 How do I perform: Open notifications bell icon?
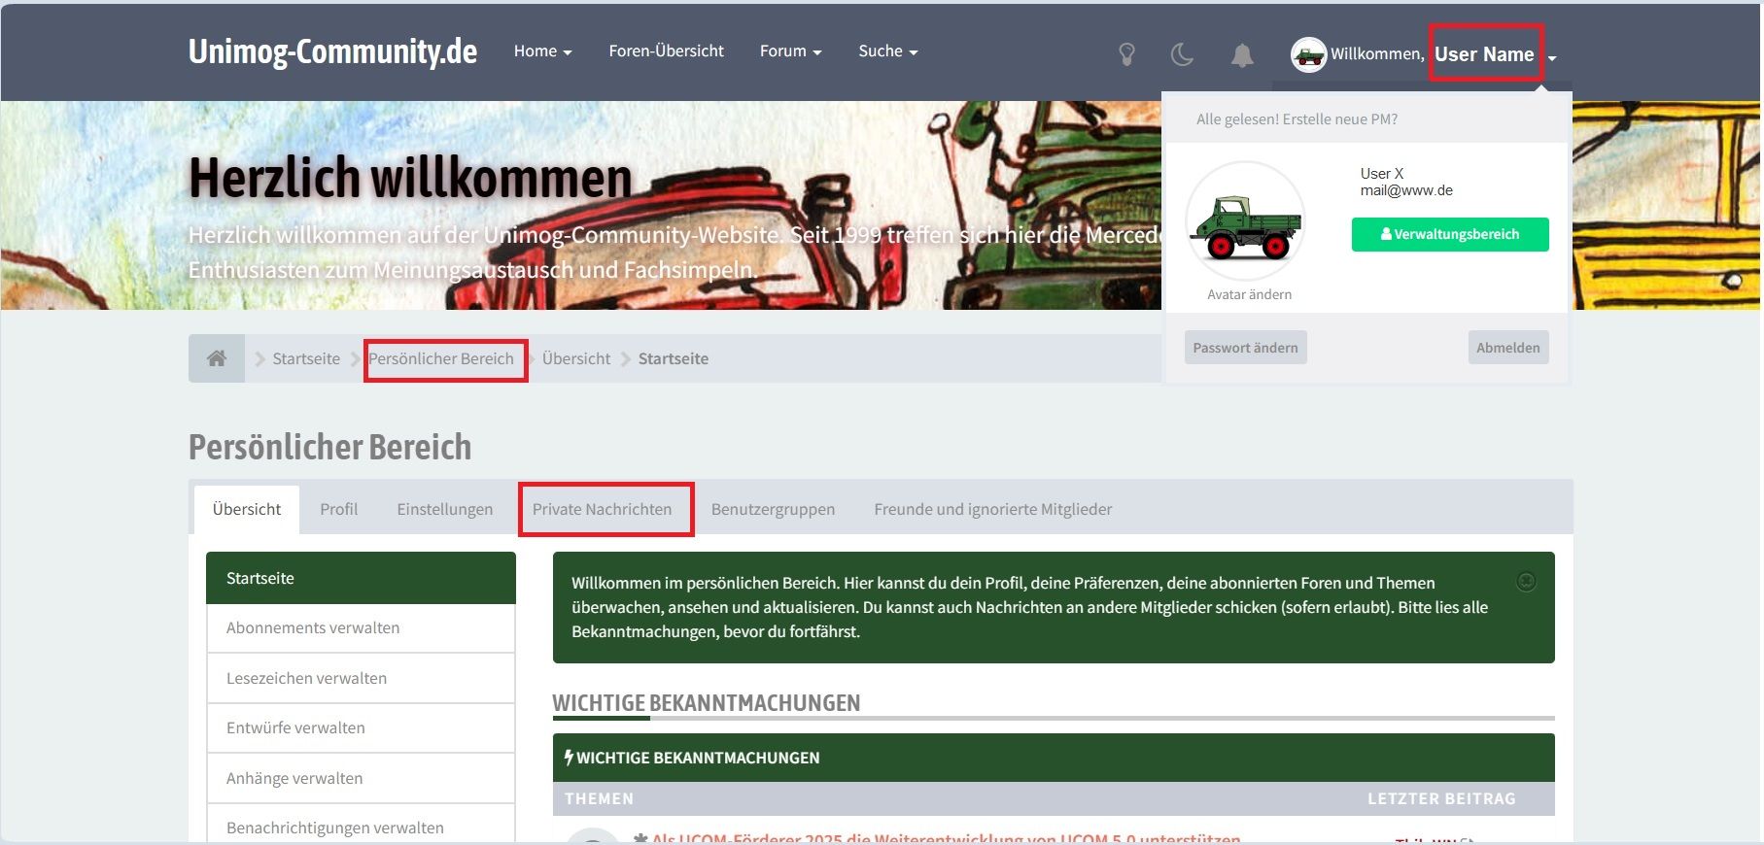coord(1241,55)
